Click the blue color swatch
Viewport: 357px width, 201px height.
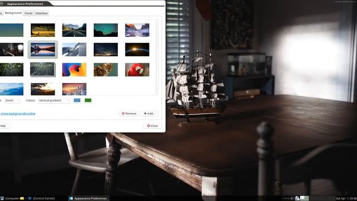(x=77, y=100)
